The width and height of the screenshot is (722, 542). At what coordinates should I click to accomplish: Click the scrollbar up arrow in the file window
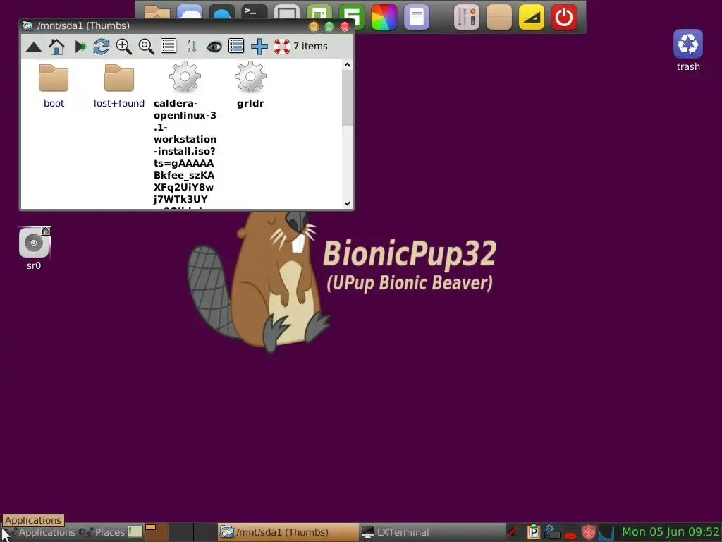(x=347, y=65)
